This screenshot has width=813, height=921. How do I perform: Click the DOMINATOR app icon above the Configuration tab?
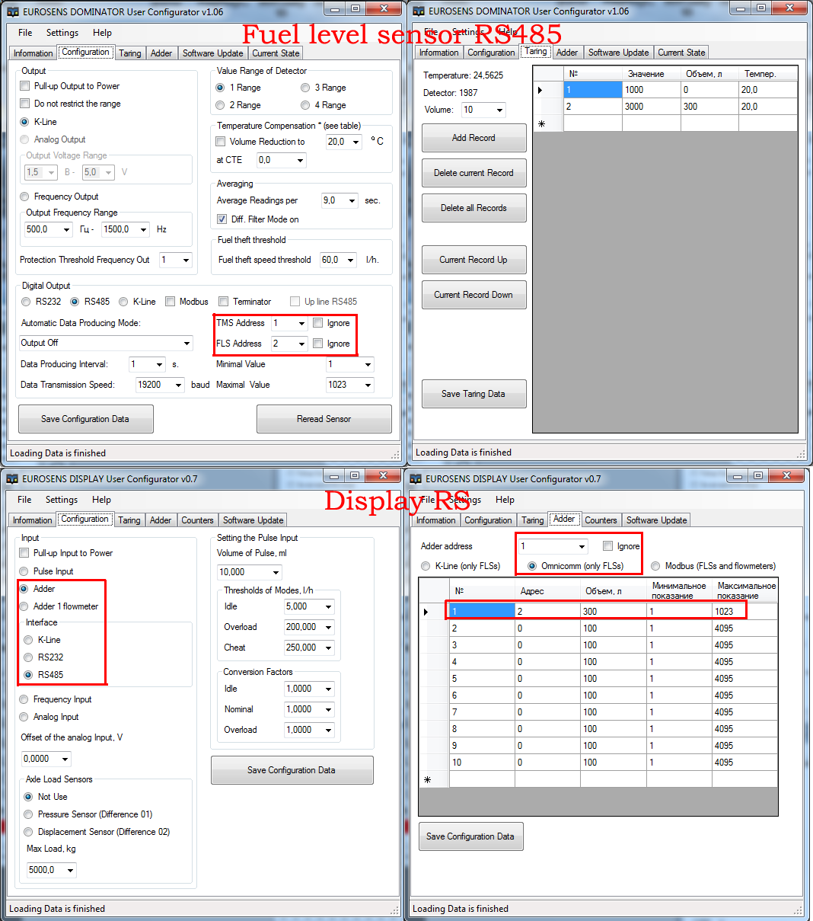coord(13,11)
